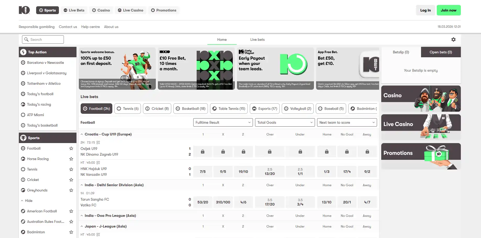The width and height of the screenshot is (481, 238).
Task: Star American Football as favourite
Action: point(71,211)
